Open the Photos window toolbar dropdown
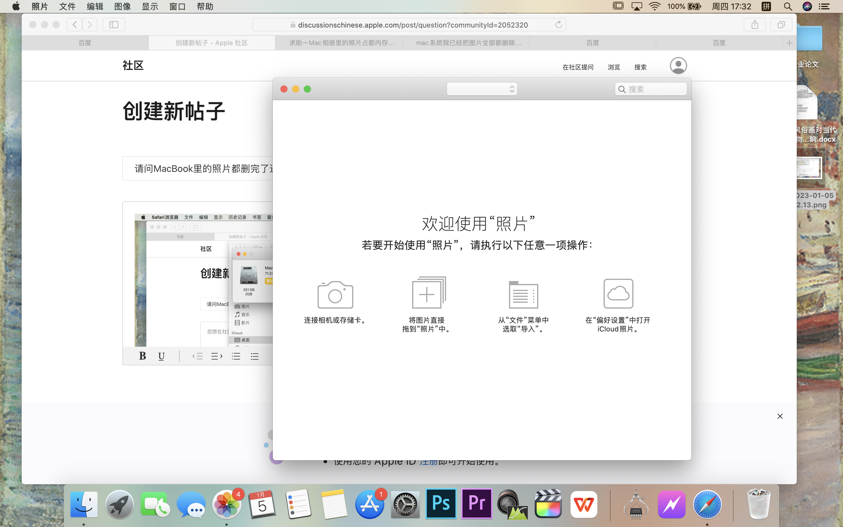This screenshot has height=527, width=843. 482,89
